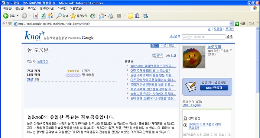Open the 인쇄 print link
The image size is (260, 138).
pos(173,55)
